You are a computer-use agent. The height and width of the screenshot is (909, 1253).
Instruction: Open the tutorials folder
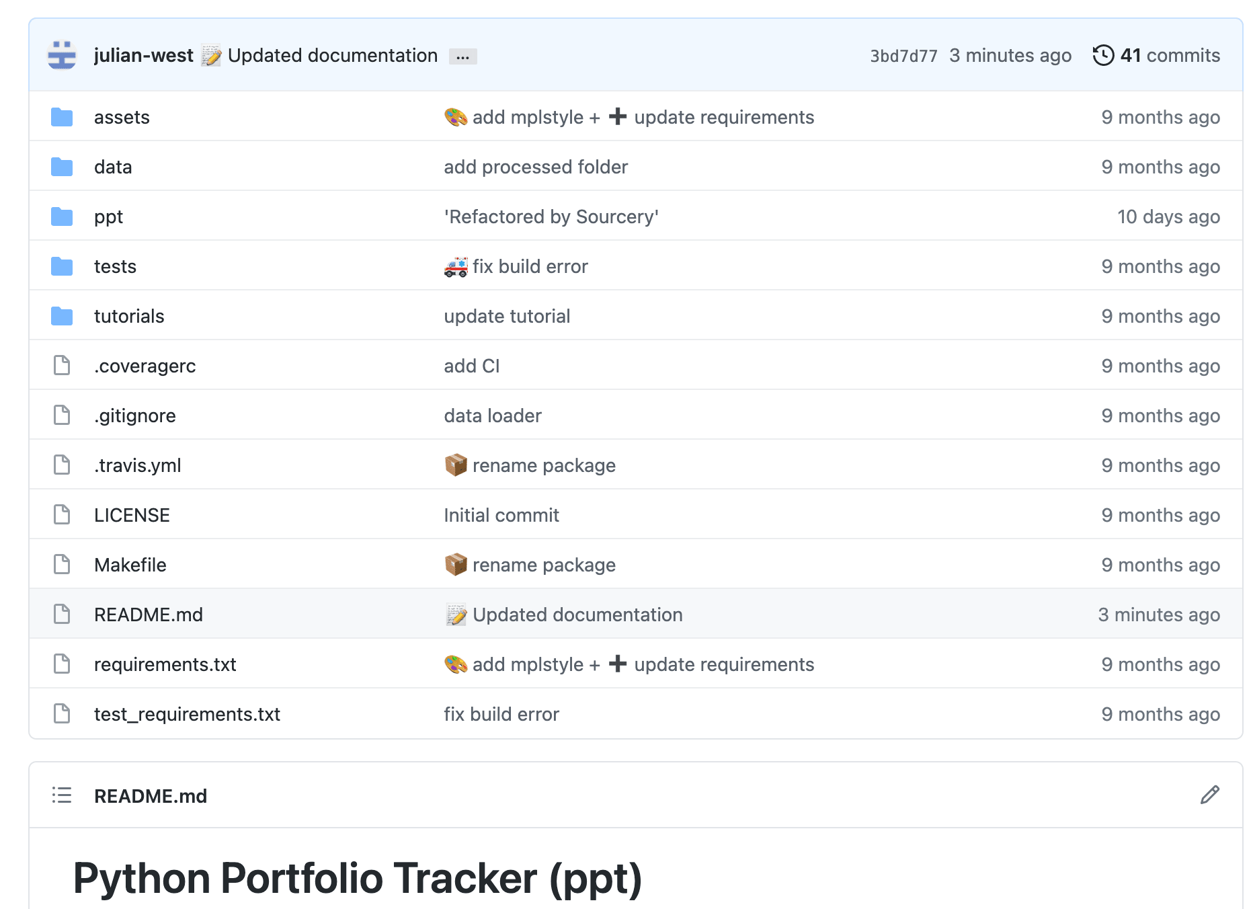pos(128,315)
